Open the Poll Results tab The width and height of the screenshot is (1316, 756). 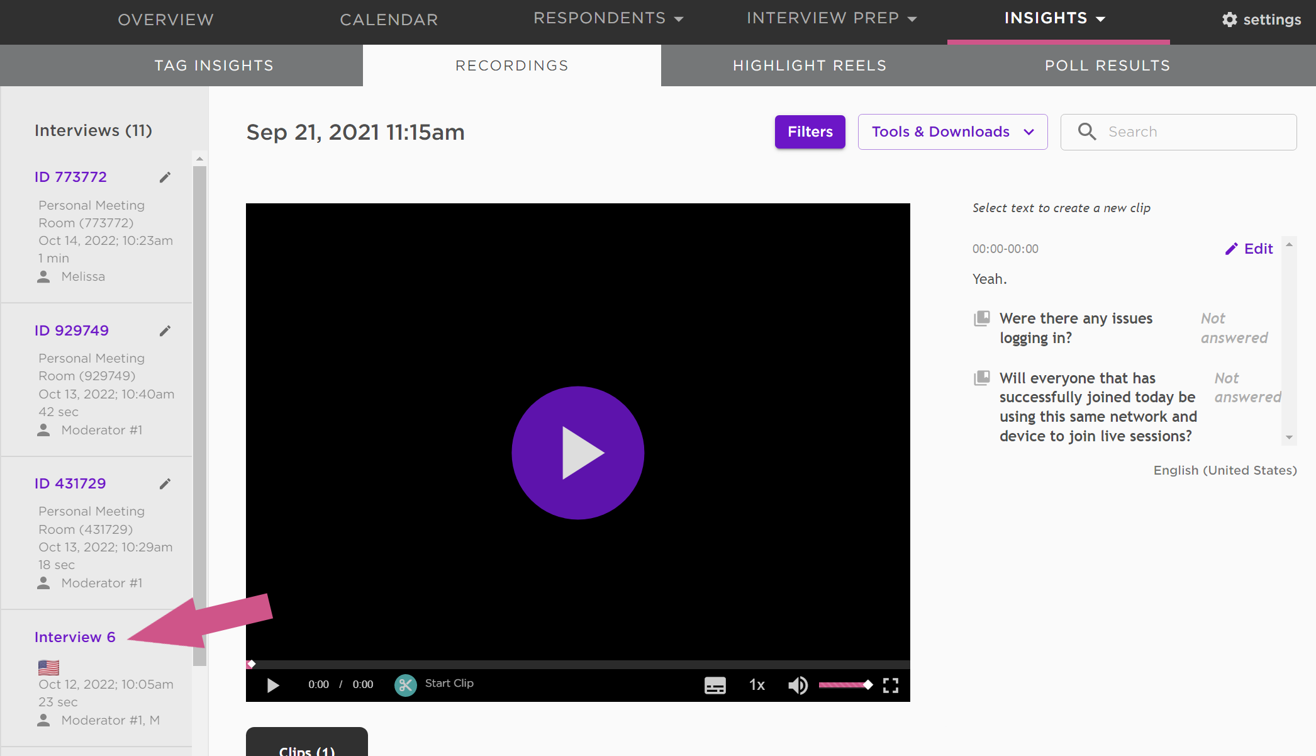1107,65
